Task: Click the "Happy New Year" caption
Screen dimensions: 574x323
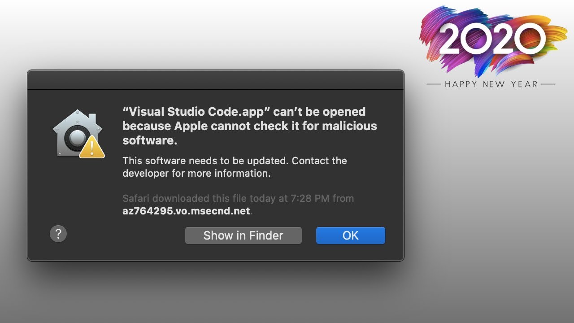Action: point(491,84)
